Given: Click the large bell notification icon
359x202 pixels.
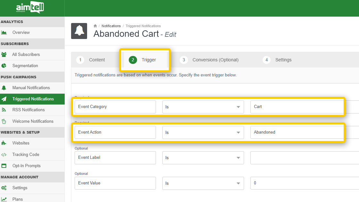Looking at the screenshot, I should 79,31.
